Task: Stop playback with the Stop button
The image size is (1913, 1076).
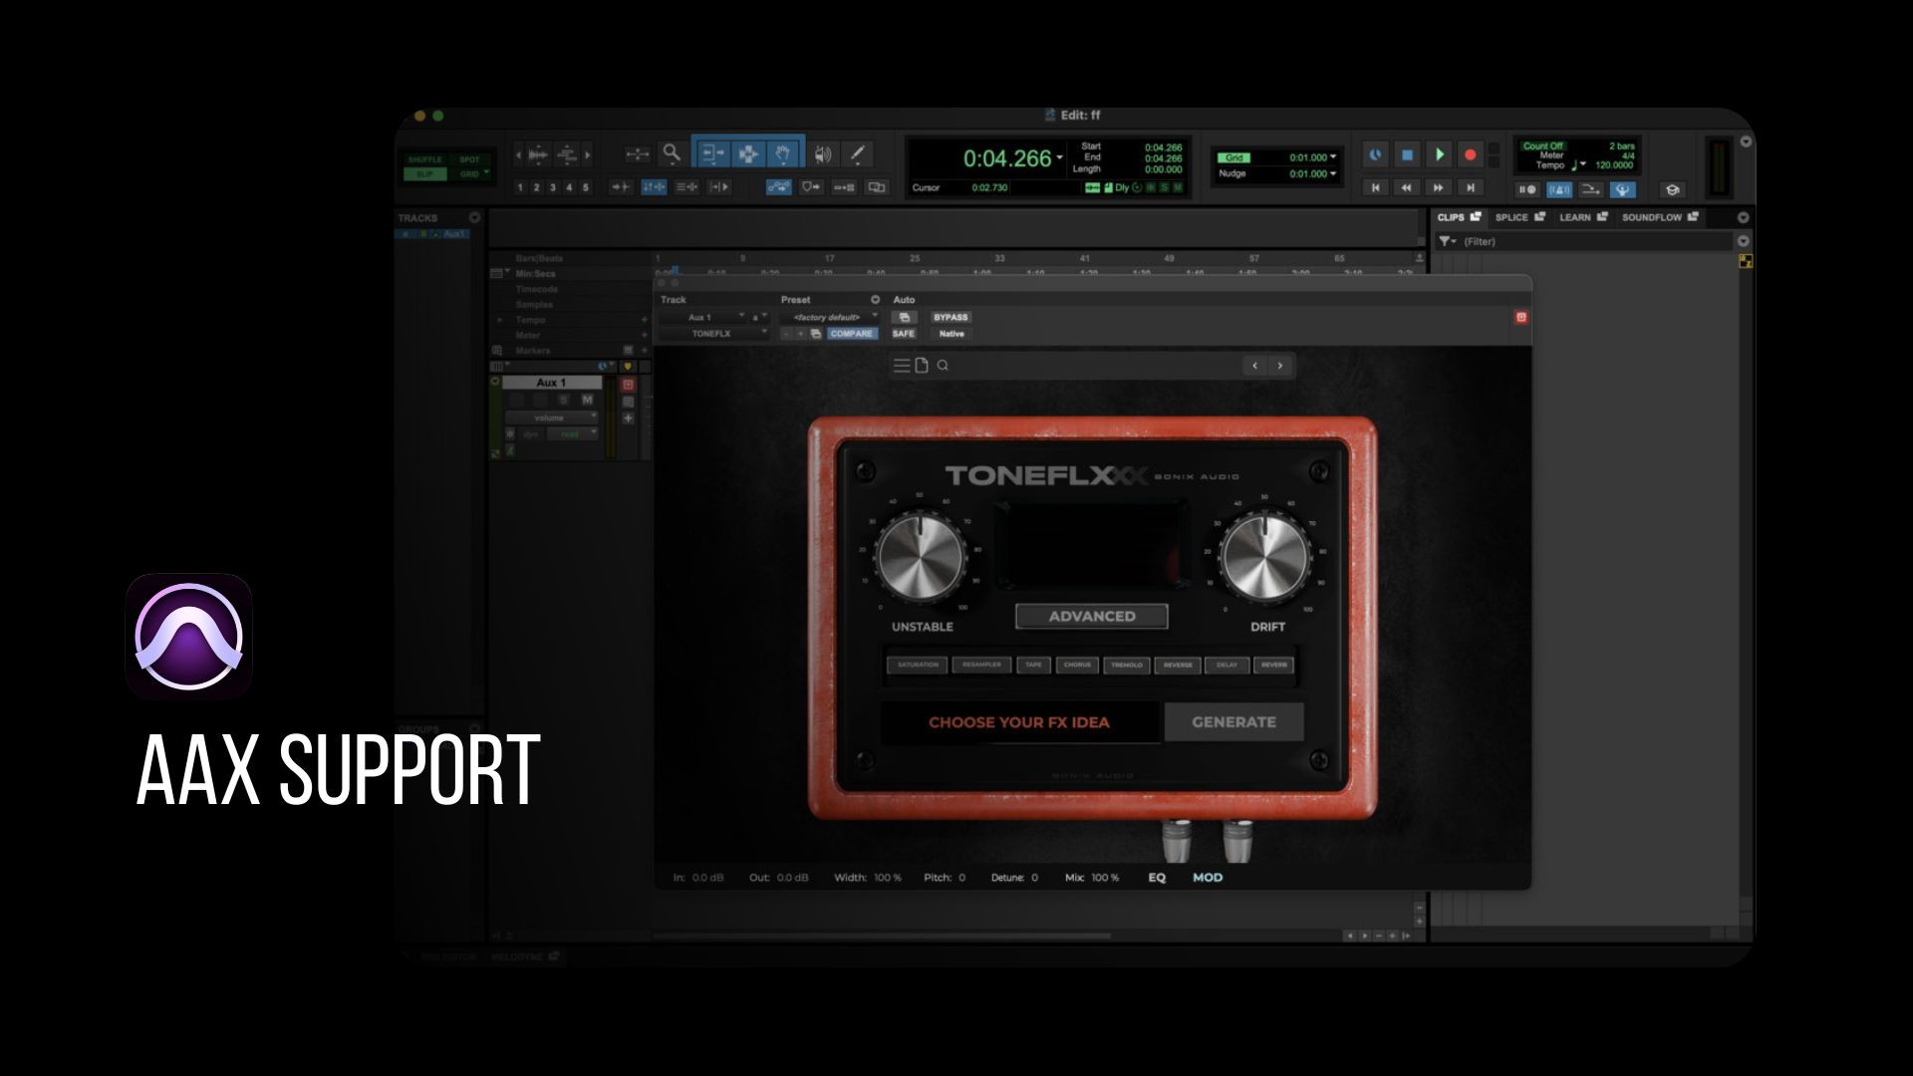Action: 1407,154
